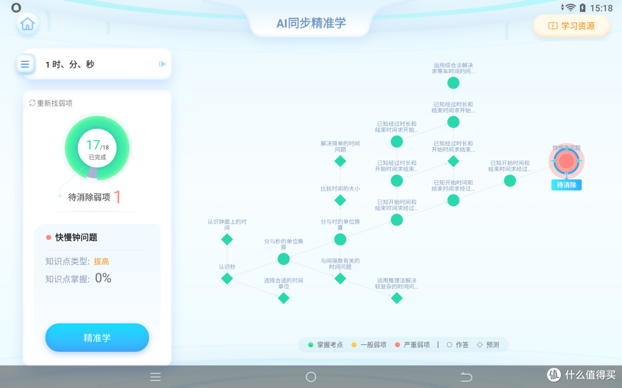Image resolution: width=622 pixels, height=388 pixels.
Task: Select the diamond-shaped 已知经过时长和开始时间求结束 node
Action: coord(453,161)
